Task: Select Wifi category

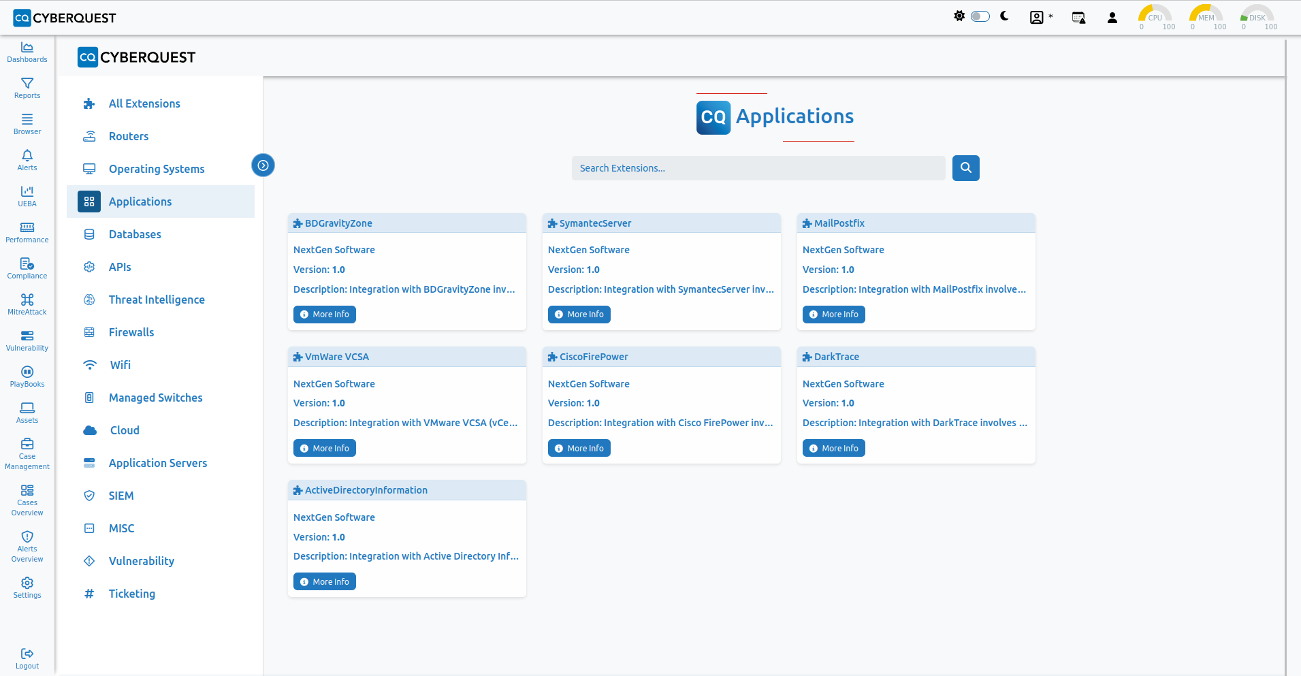Action: (161, 365)
